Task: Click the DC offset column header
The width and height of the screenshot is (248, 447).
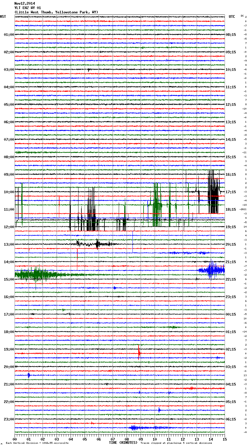Action: [242, 16]
